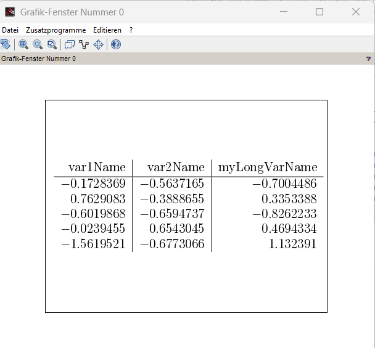Image resolution: width=375 pixels, height=348 pixels.
Task: Close the Grafik-Fenster Nummer 0 window
Action: click(x=356, y=12)
